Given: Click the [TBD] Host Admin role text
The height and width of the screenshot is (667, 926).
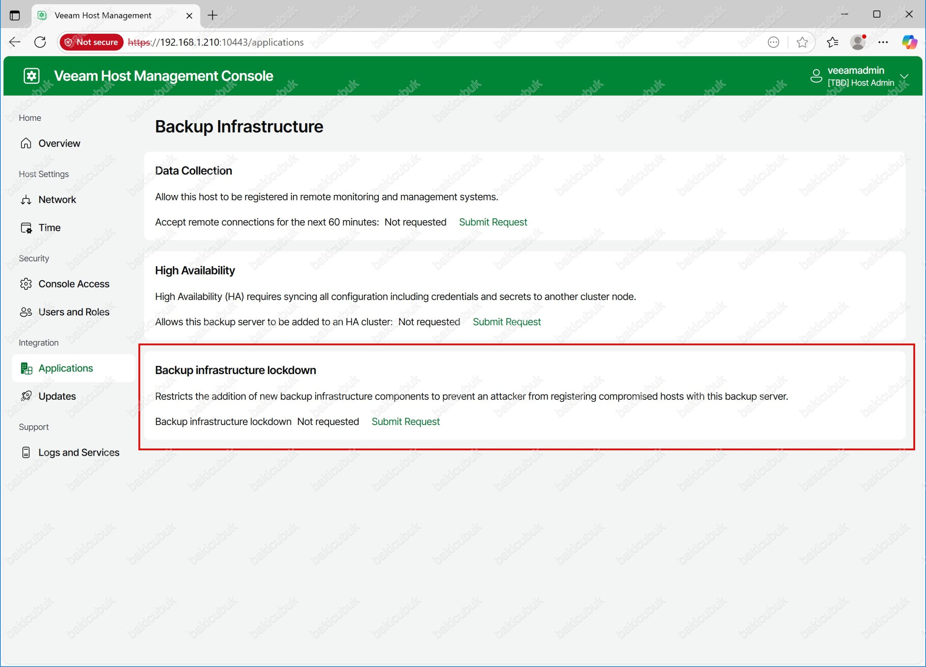Looking at the screenshot, I should pos(861,83).
